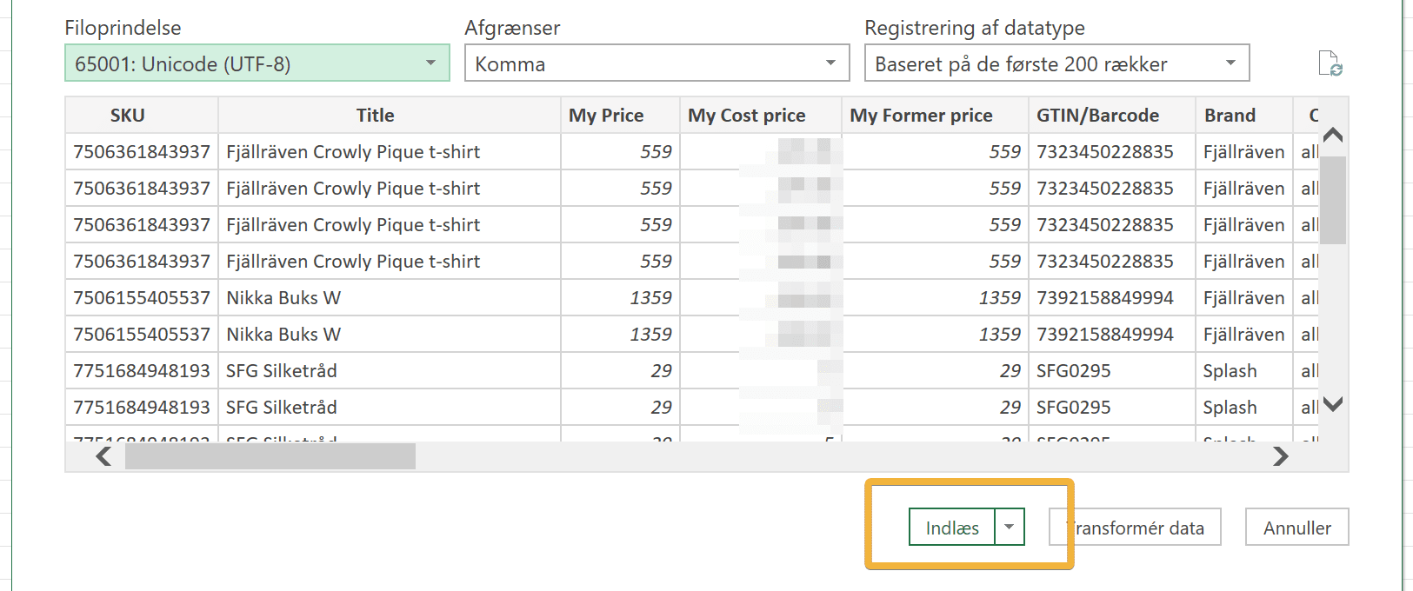Click the Indlæs button
This screenshot has width=1413, height=591.
click(952, 528)
